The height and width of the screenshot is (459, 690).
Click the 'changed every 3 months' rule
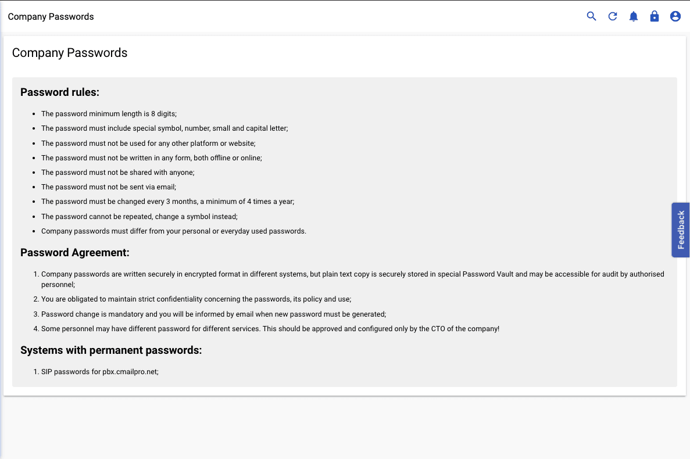[167, 202]
